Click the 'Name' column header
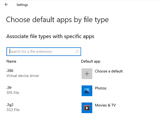 click(11, 61)
